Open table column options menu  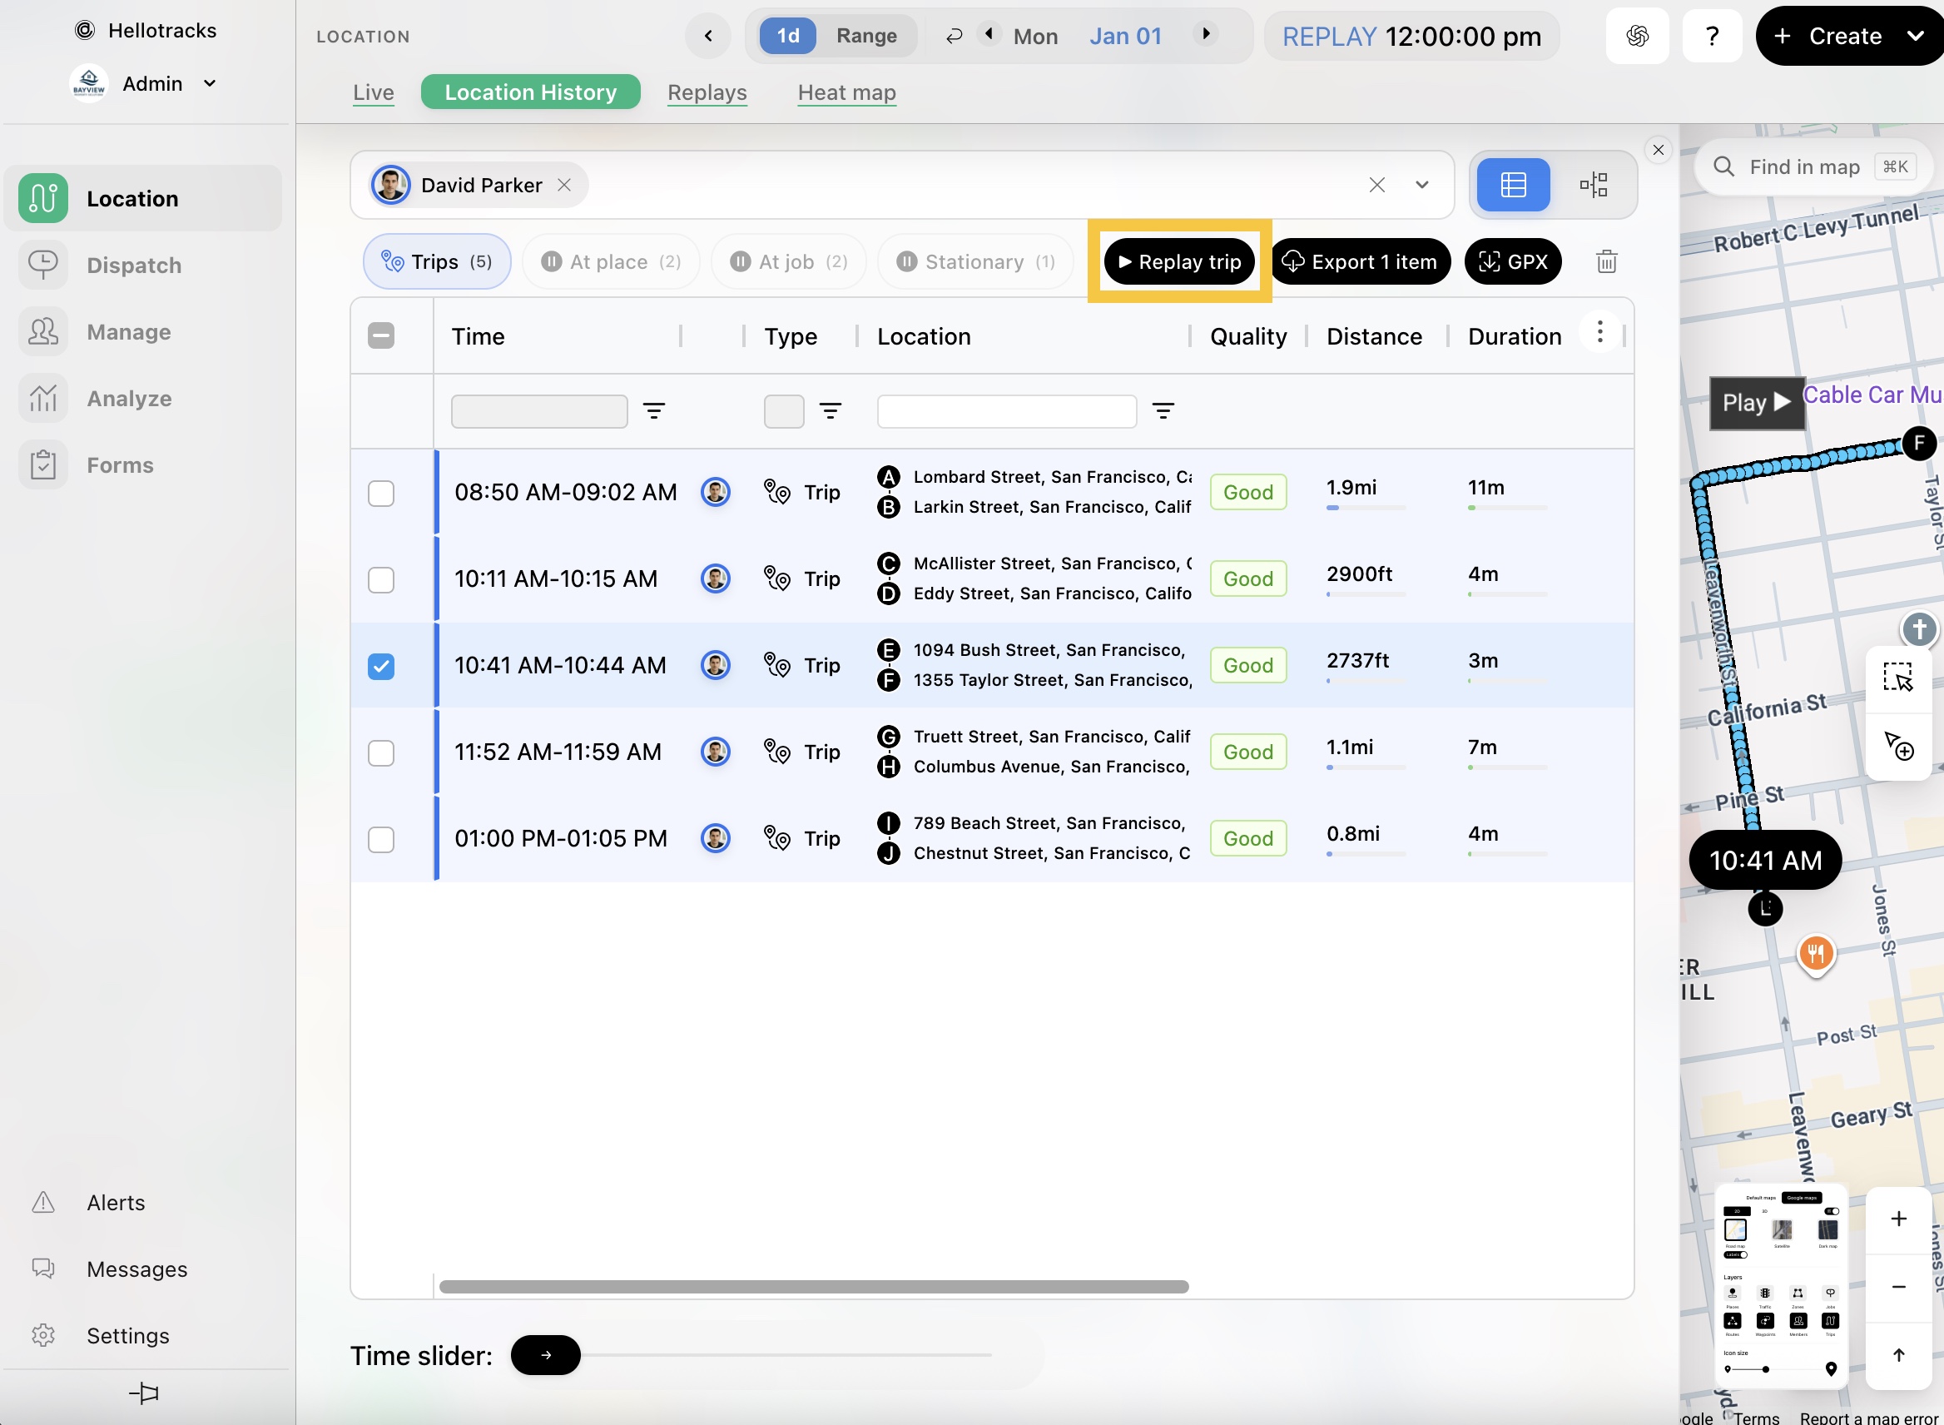click(1599, 331)
